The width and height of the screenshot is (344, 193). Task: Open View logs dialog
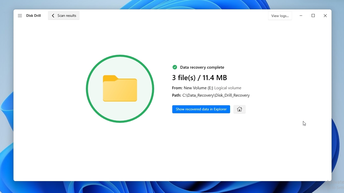click(x=280, y=16)
